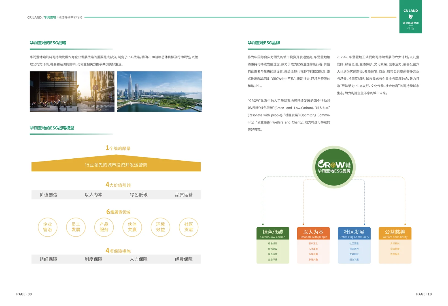Click the heading 华润置地的ESG战略模型
The image size is (448, 306).
pos(52,128)
